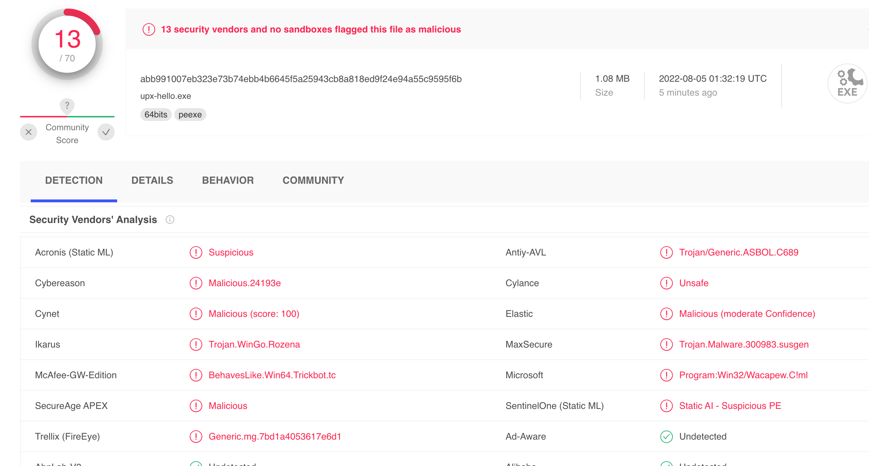869x466 pixels.
Task: Click the alert icon for the Cylance Unsafe result
Action: pos(666,283)
